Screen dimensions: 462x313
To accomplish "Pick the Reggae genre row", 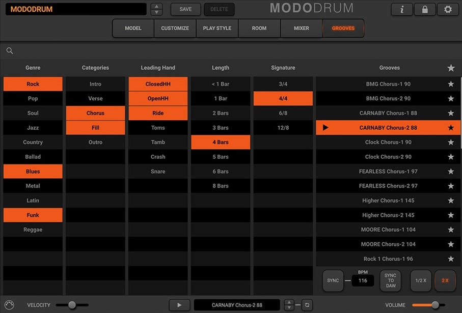I will point(33,230).
